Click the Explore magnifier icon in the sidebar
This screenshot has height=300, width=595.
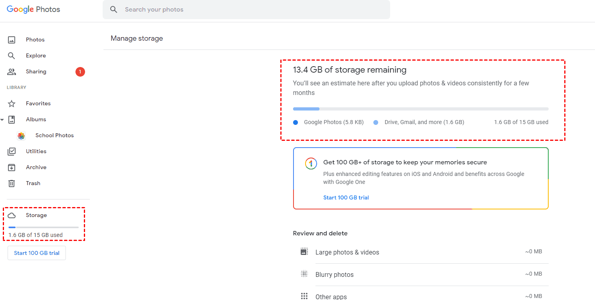(12, 56)
